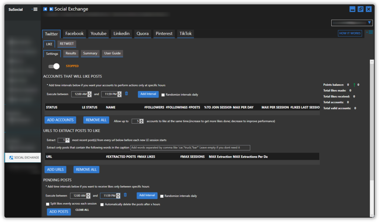Click Add Interval in accounts section
379x222 pixels.
tap(148, 94)
